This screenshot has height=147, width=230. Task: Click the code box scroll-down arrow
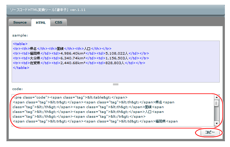217,123
